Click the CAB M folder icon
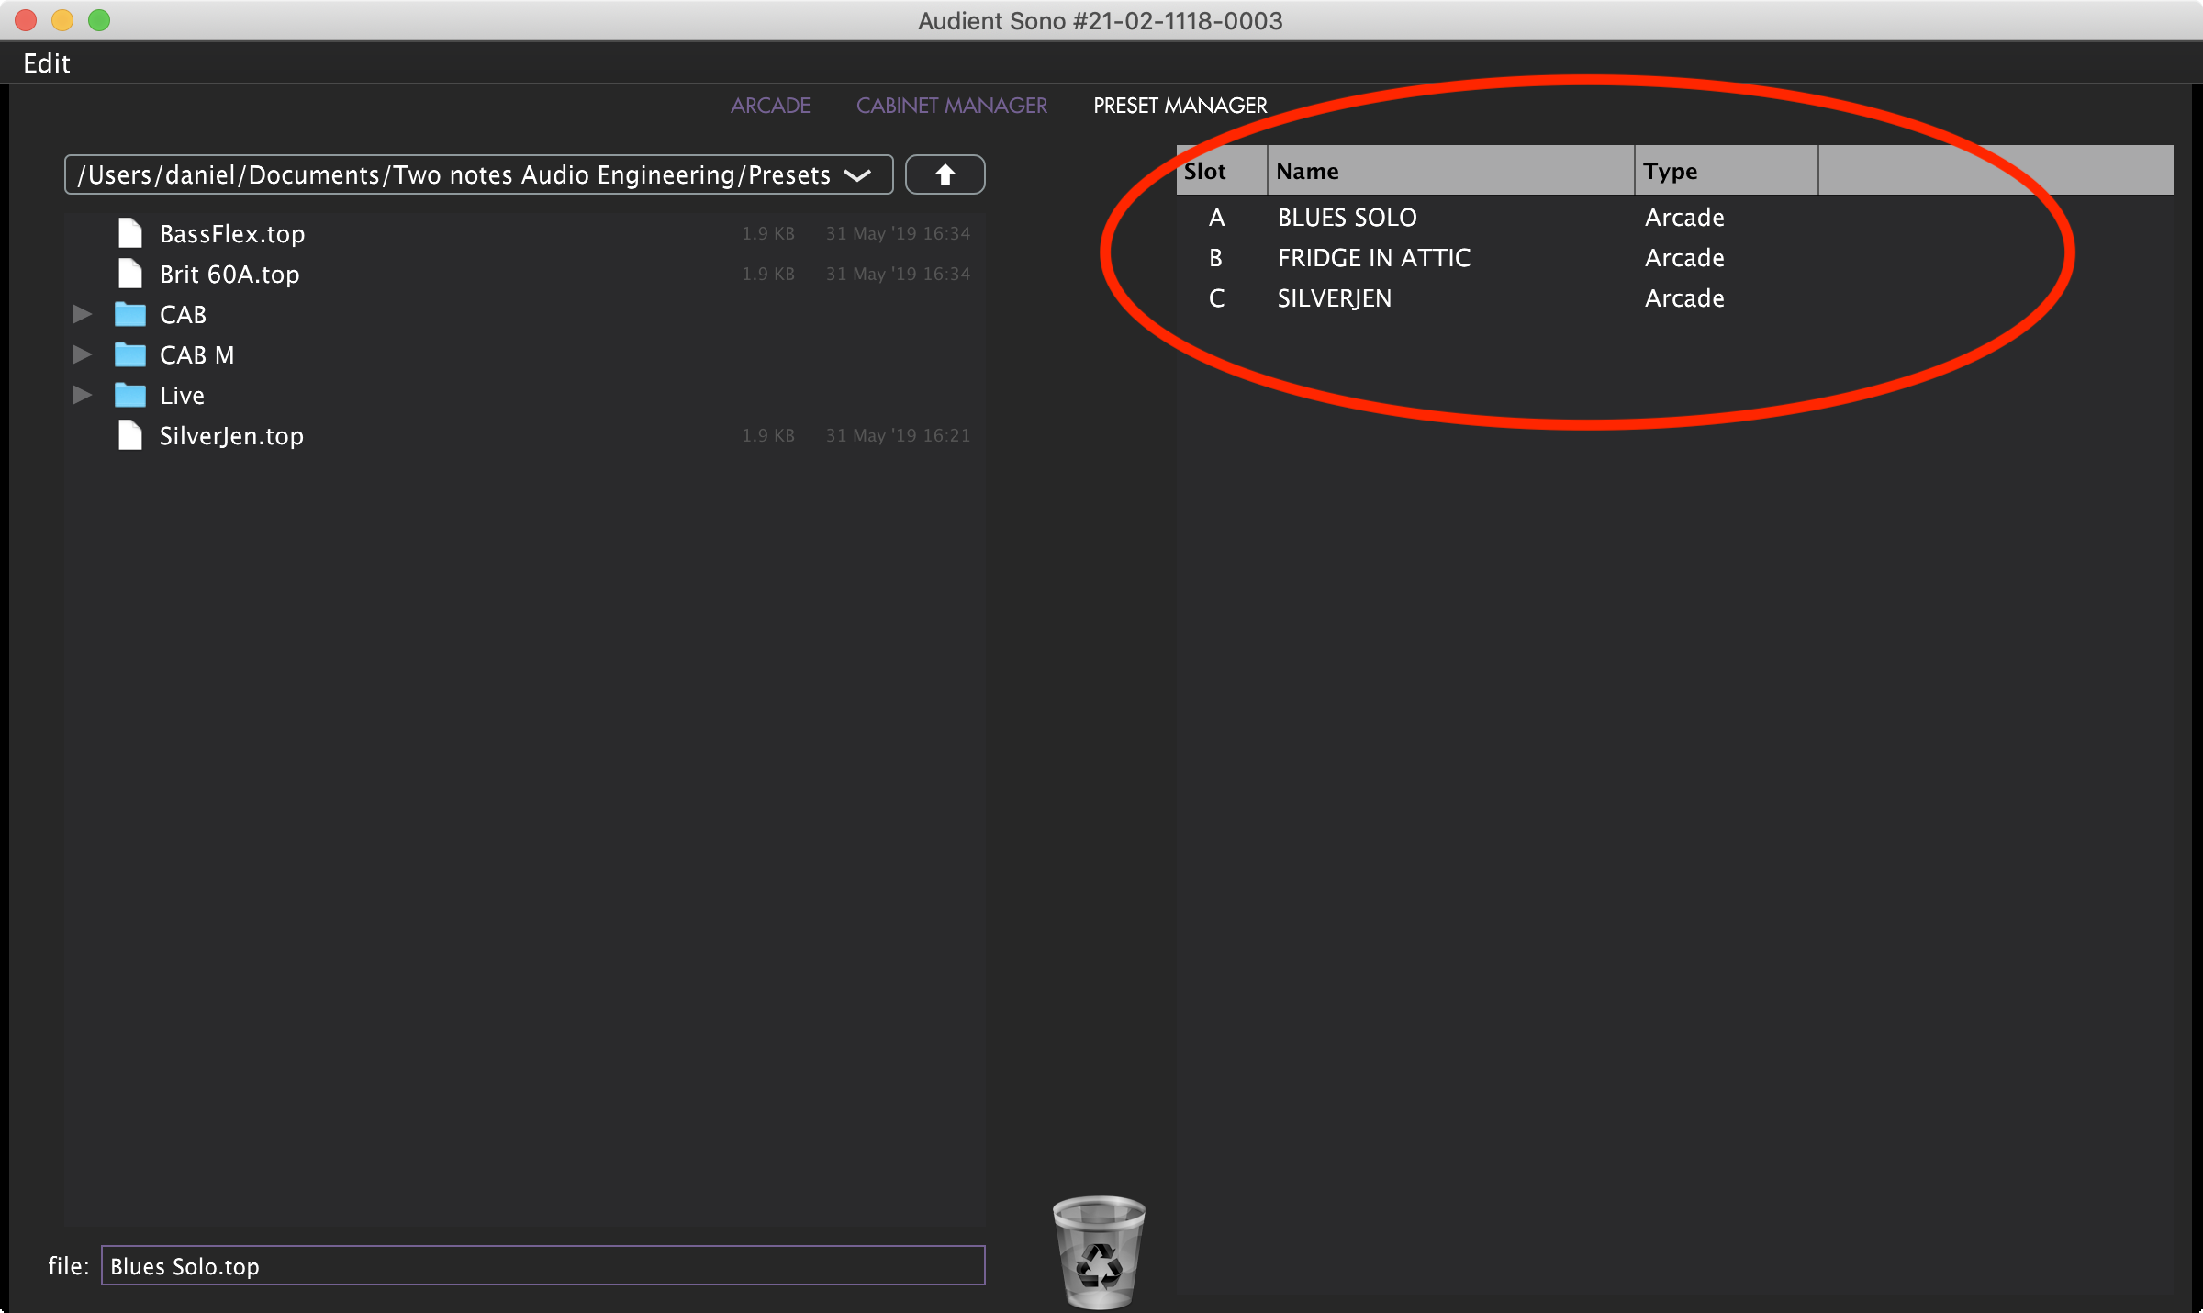Image resolution: width=2203 pixels, height=1313 pixels. pos(130,355)
